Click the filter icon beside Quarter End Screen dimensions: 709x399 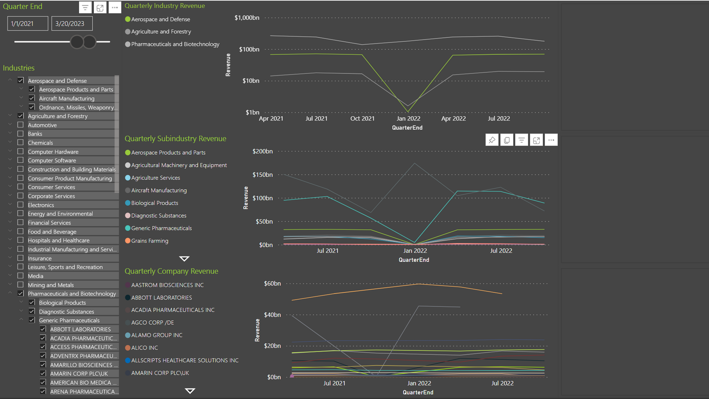coord(85,7)
